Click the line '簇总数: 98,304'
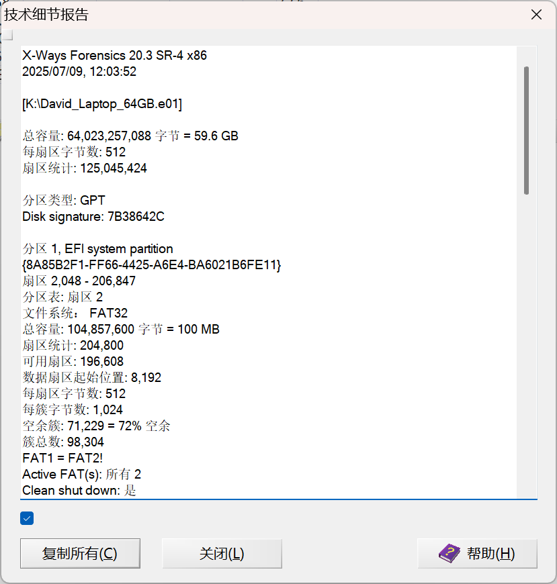The height and width of the screenshot is (584, 557). tap(63, 442)
